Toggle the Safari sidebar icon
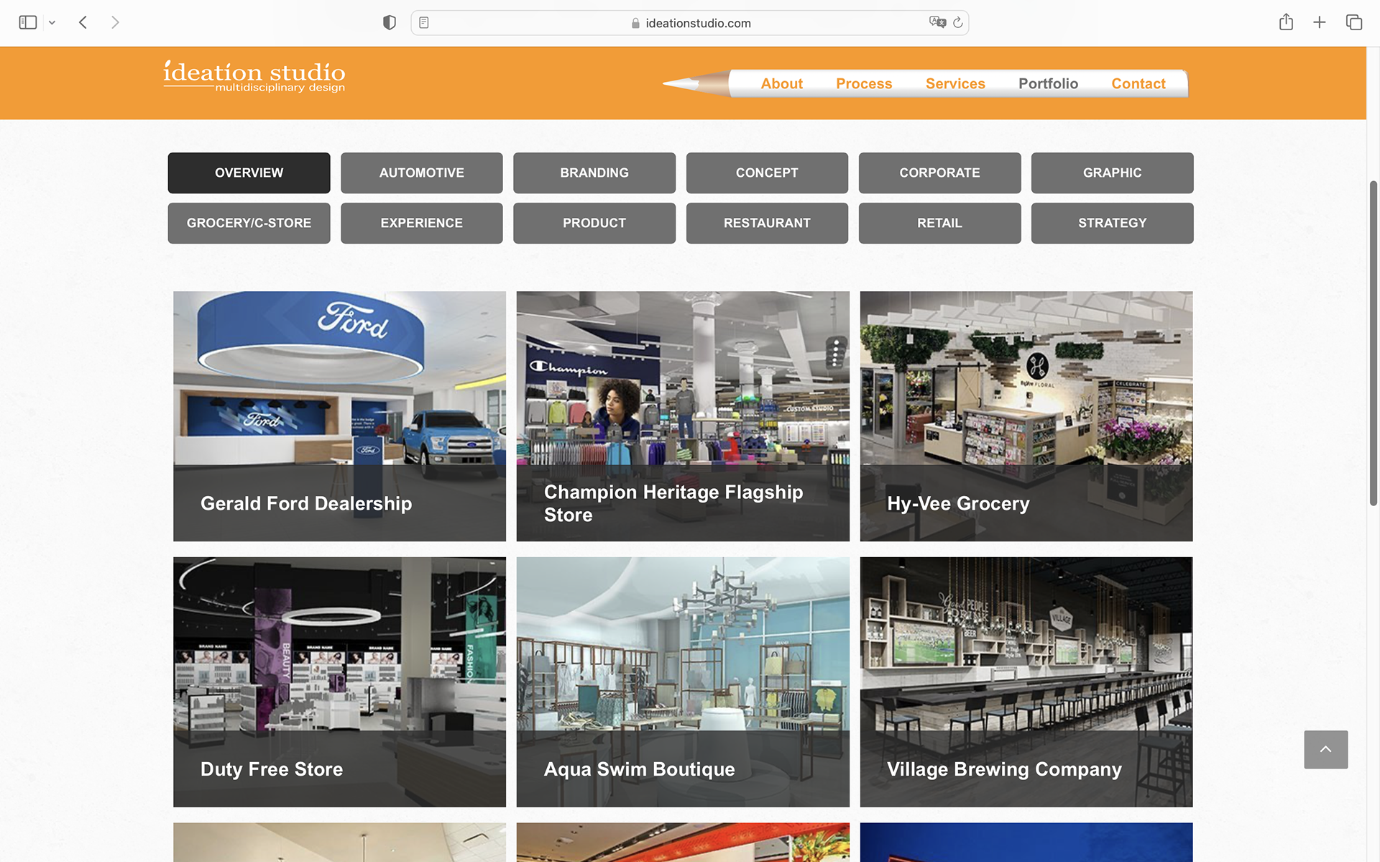This screenshot has width=1380, height=862. point(27,22)
